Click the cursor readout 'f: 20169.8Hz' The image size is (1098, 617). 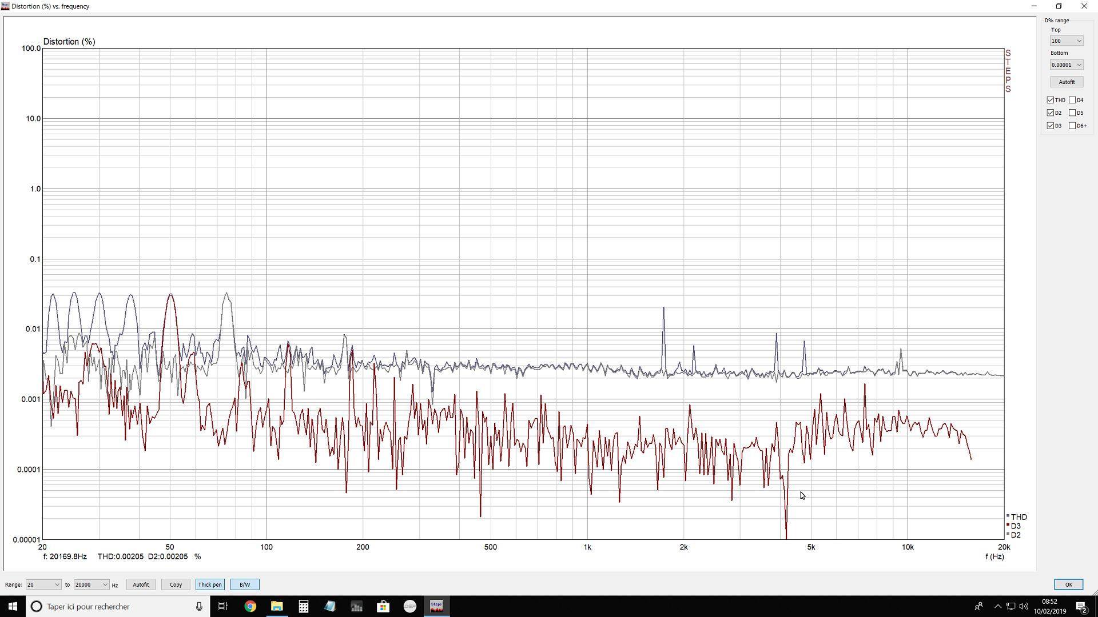pyautogui.click(x=65, y=556)
